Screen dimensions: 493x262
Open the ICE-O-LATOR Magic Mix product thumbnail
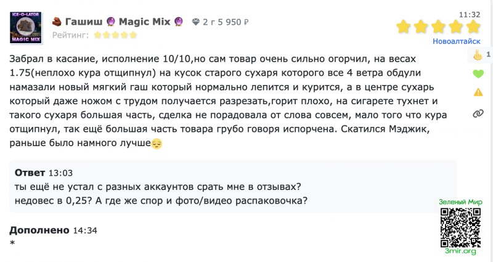(26, 27)
